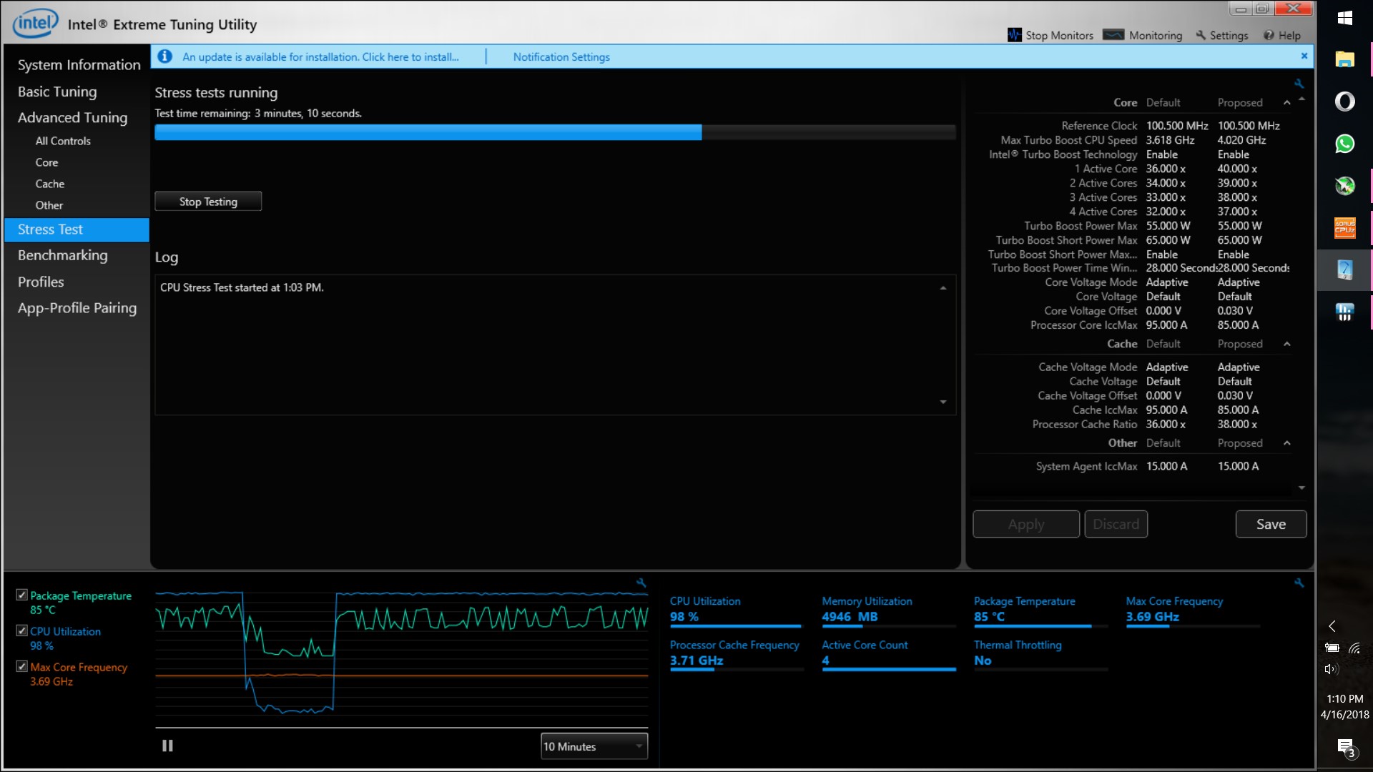Click the stress test progress bar

pyautogui.click(x=555, y=132)
